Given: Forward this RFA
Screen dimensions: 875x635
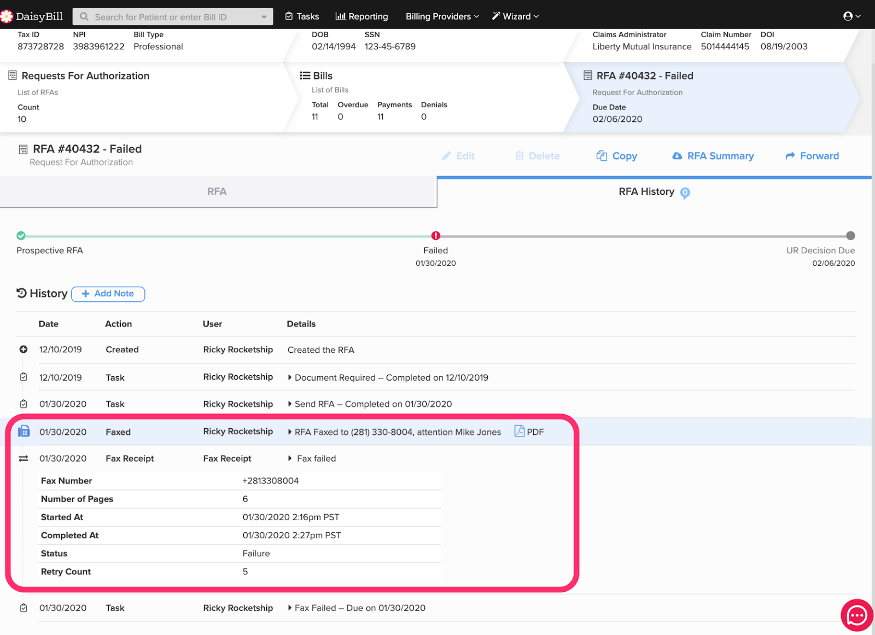Looking at the screenshot, I should (x=812, y=156).
